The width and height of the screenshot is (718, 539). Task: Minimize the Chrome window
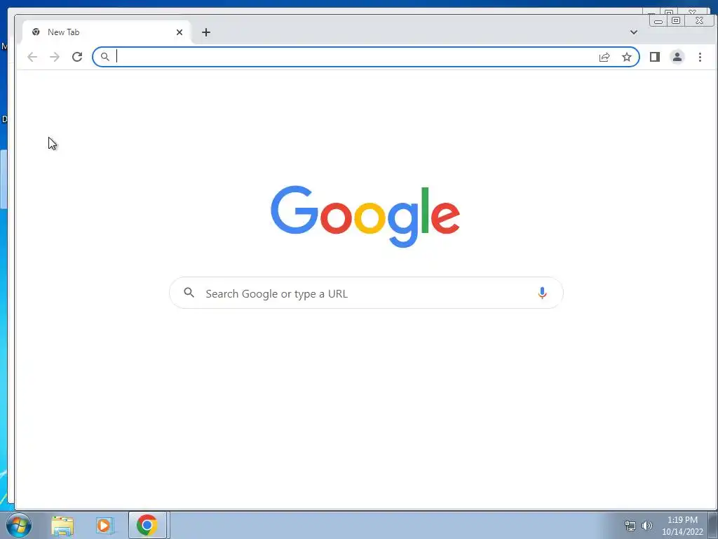pos(658,20)
